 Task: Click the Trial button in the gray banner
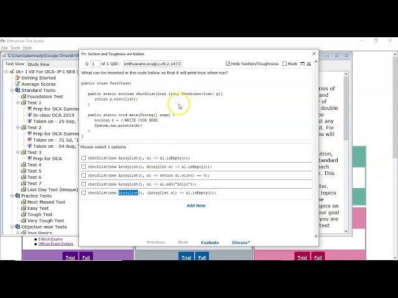[x=186, y=257]
